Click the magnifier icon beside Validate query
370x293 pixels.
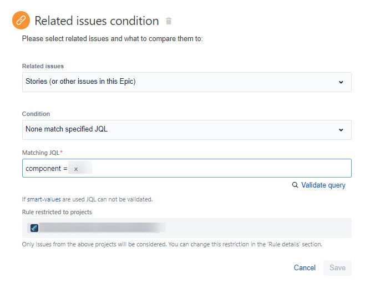pyautogui.click(x=295, y=185)
